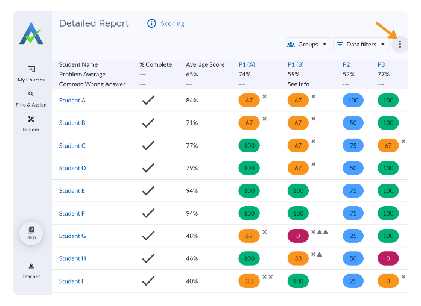Click Student G's P1 (B) score 0
Screen dimensions: 421x306
(298, 236)
